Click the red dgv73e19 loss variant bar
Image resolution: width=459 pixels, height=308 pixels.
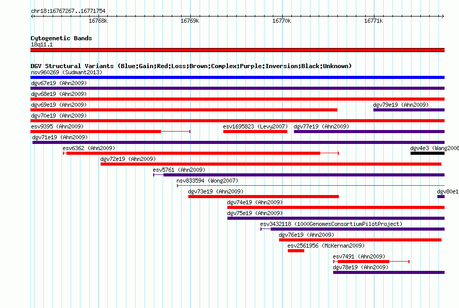[264, 197]
